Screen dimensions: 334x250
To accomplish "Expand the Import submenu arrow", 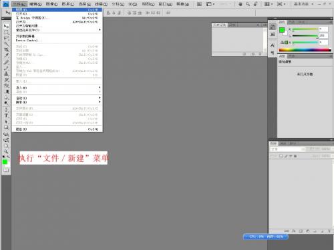I will pos(100,87).
